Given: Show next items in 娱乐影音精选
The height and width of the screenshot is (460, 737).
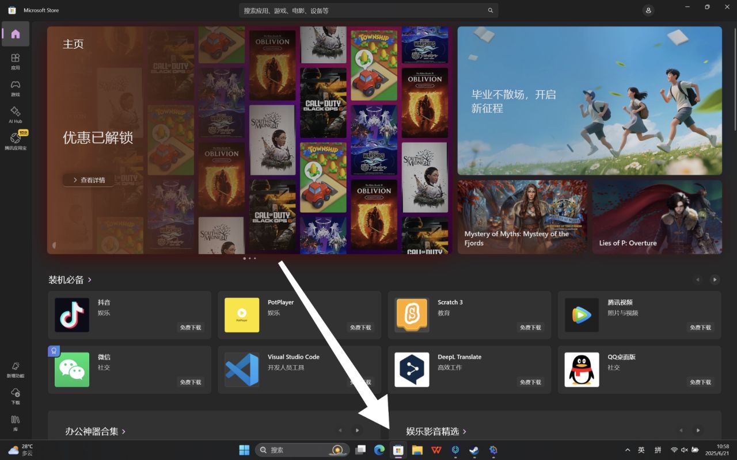Looking at the screenshot, I should coord(698,430).
